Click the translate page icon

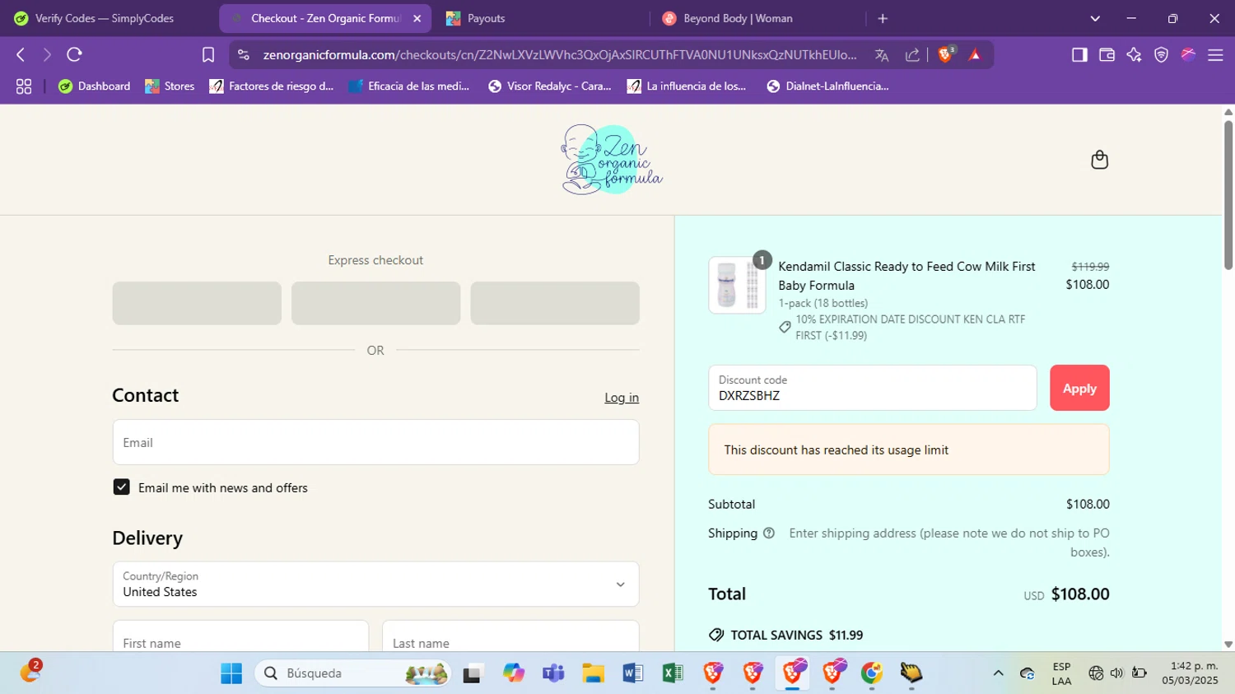[882, 55]
